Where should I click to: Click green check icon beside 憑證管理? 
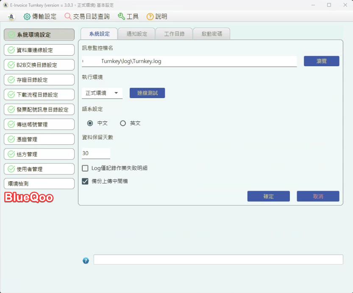click(11, 139)
